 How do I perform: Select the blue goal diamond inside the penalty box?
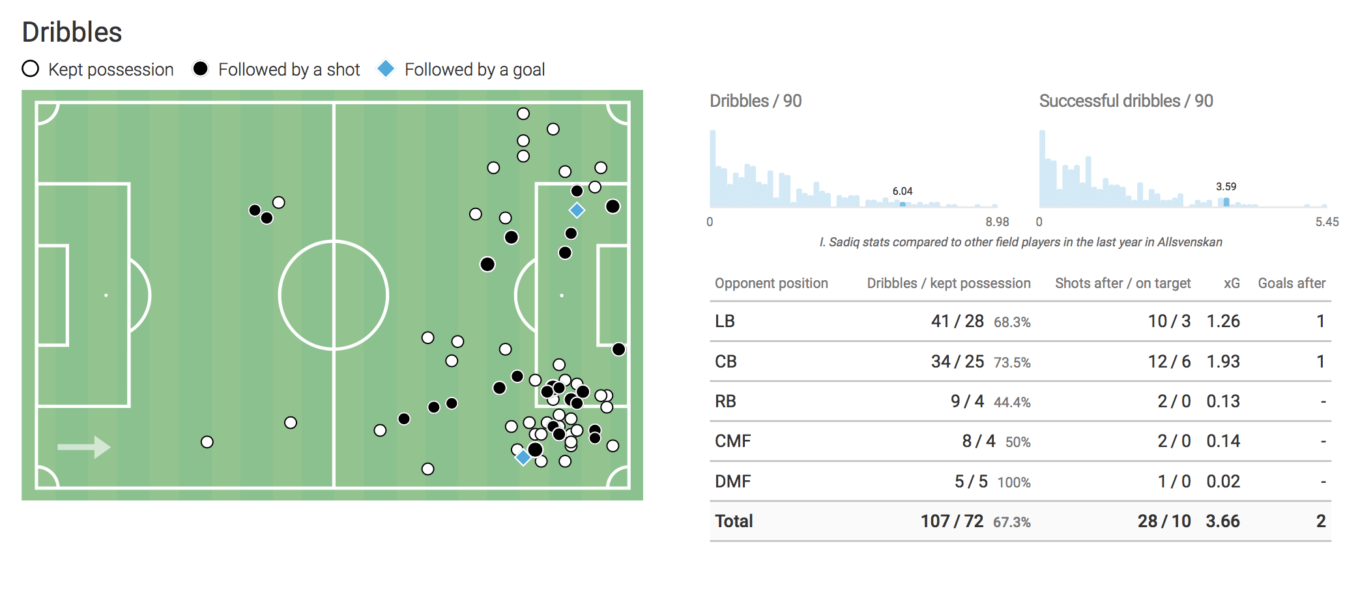(577, 210)
